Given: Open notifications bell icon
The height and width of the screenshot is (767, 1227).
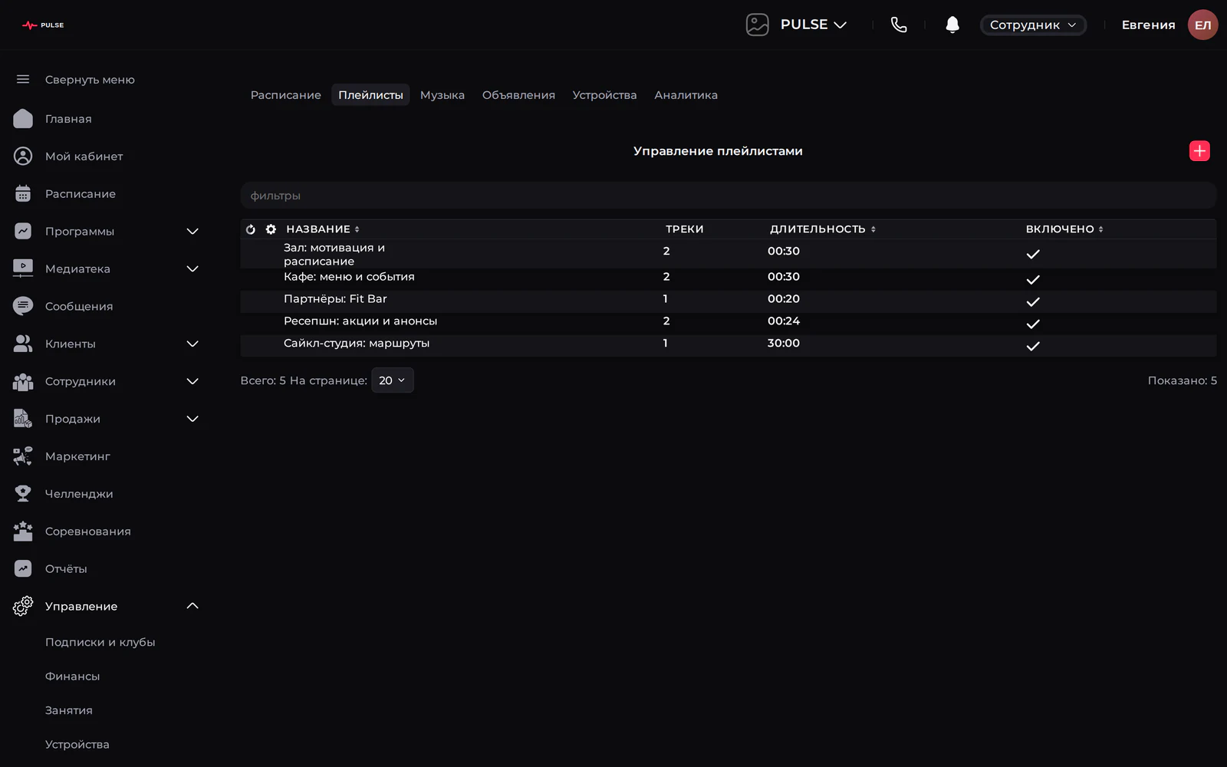Looking at the screenshot, I should [952, 25].
